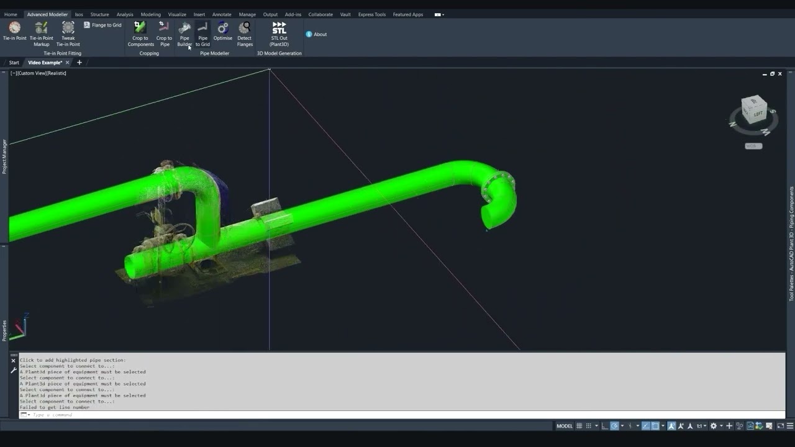Create a new drawing tab with plus

(x=79, y=63)
